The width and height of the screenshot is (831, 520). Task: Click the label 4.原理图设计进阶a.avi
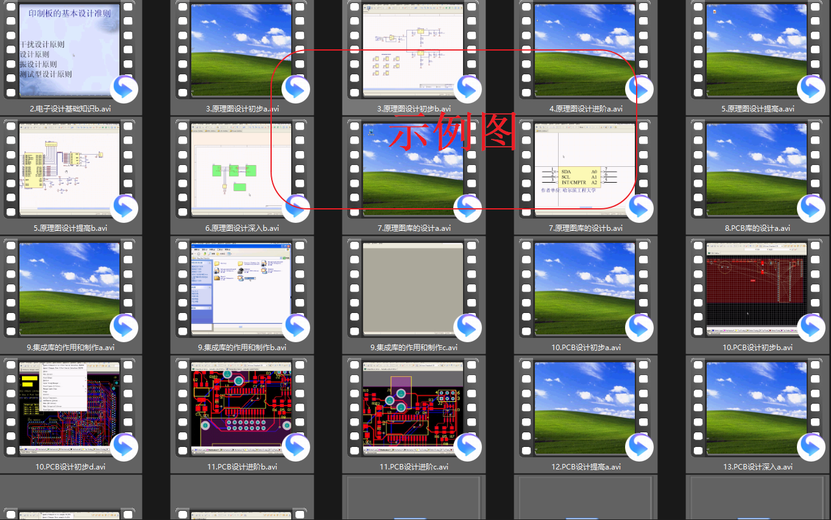point(586,109)
